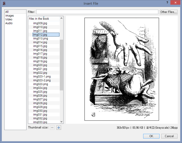The height and width of the screenshot is (143, 182).
Task: Confirm with the OK button
Action: pyautogui.click(x=151, y=136)
